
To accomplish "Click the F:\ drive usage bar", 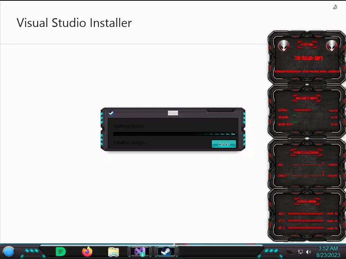I will 306,221.
